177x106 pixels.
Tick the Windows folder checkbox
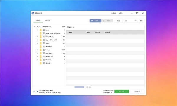[x=44, y=50]
